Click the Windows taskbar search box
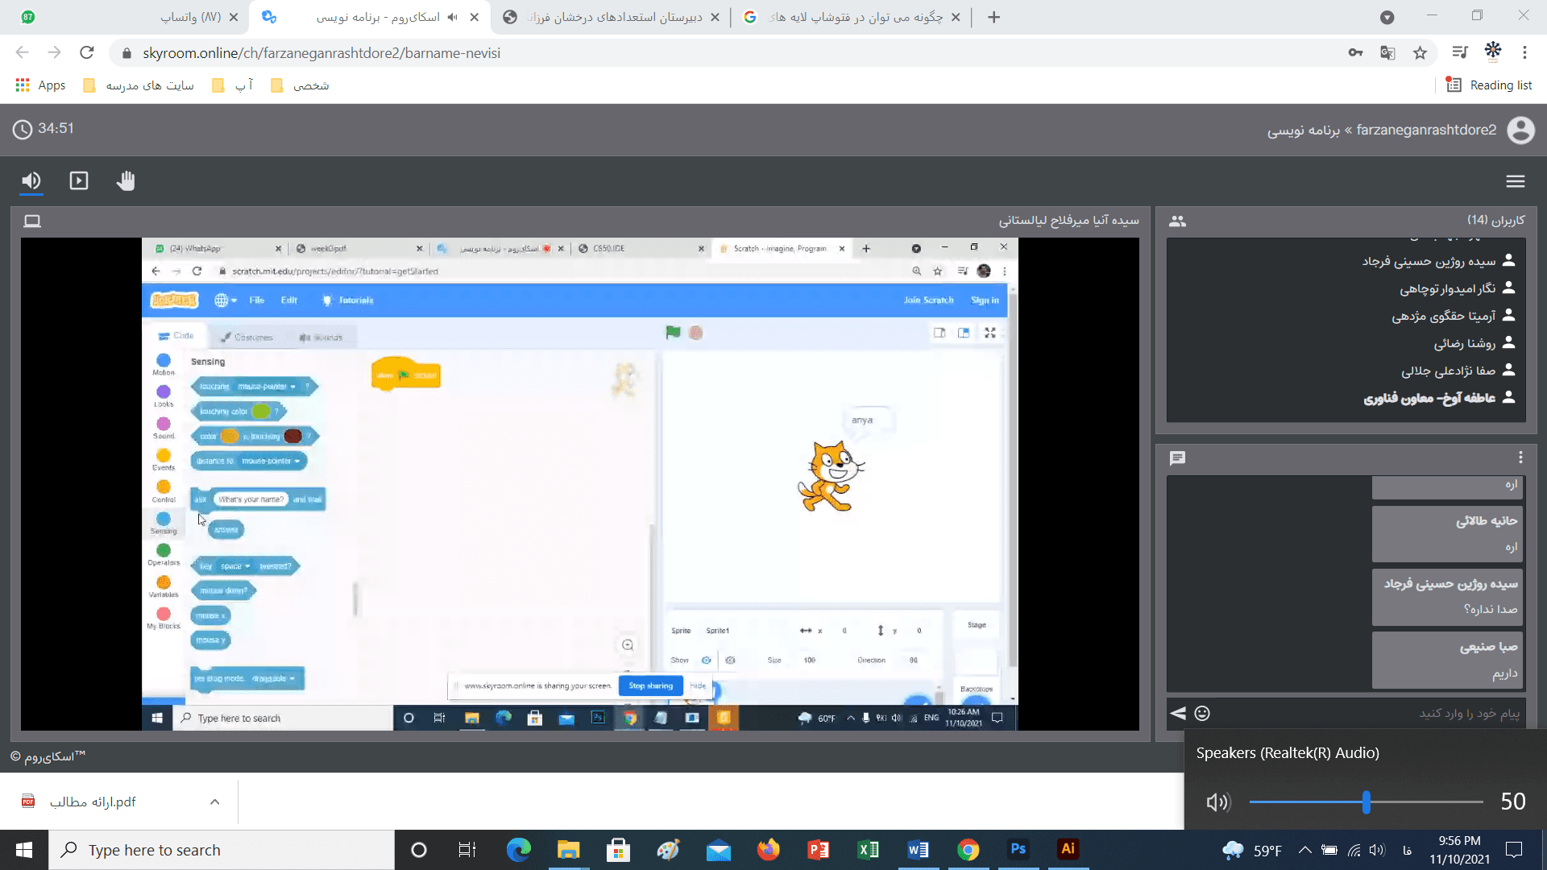The height and width of the screenshot is (870, 1547). click(x=222, y=850)
